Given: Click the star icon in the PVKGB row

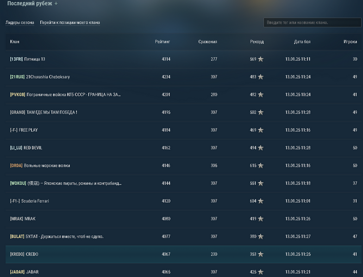Looking at the screenshot, I should (x=261, y=95).
